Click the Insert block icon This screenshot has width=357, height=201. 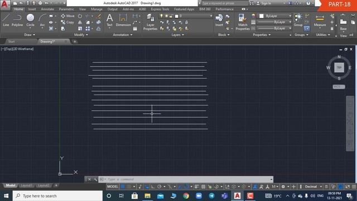(x=219, y=20)
